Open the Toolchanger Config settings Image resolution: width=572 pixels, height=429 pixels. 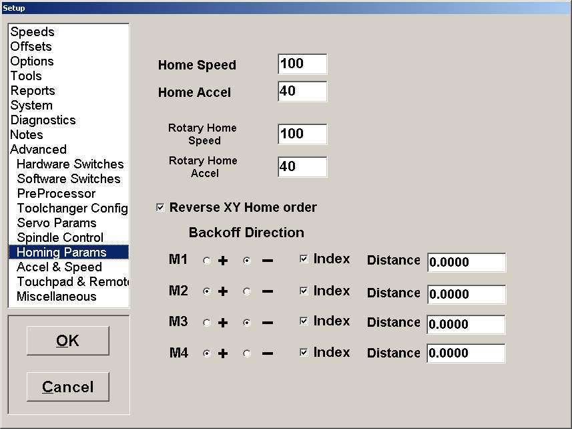click(72, 208)
